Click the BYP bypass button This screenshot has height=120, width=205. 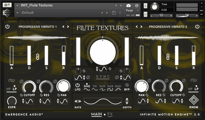127,87
